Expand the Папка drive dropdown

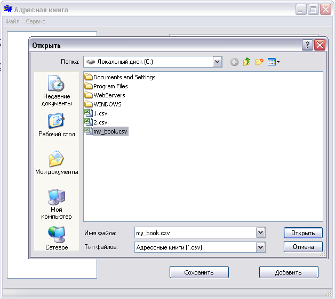pyautogui.click(x=218, y=62)
